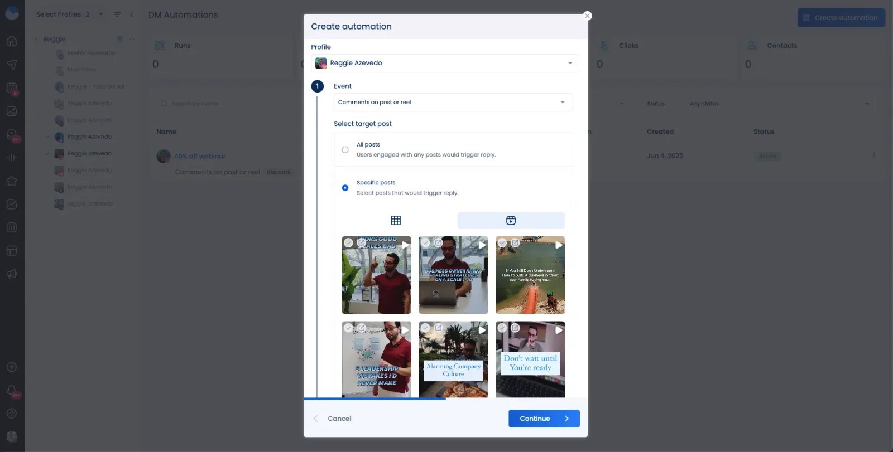Click the Clicks stat card

[664, 56]
